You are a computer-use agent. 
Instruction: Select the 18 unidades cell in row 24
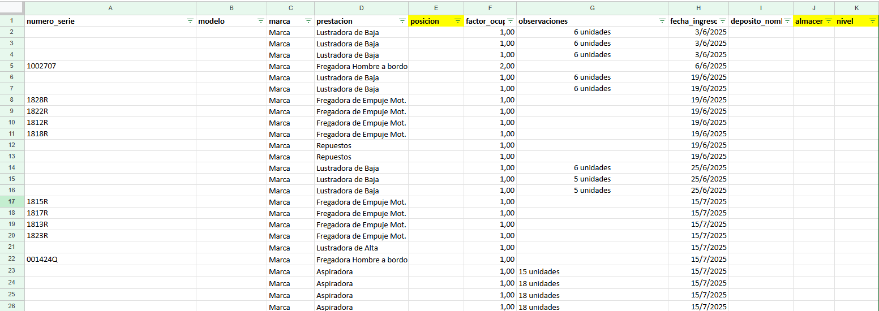(x=592, y=283)
